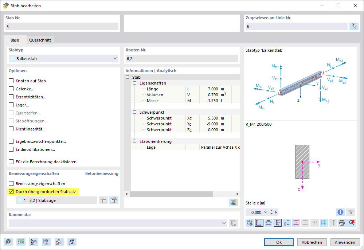Enable the Lager... checkbox
Viewport: 364px width, 250px height.
(11, 105)
